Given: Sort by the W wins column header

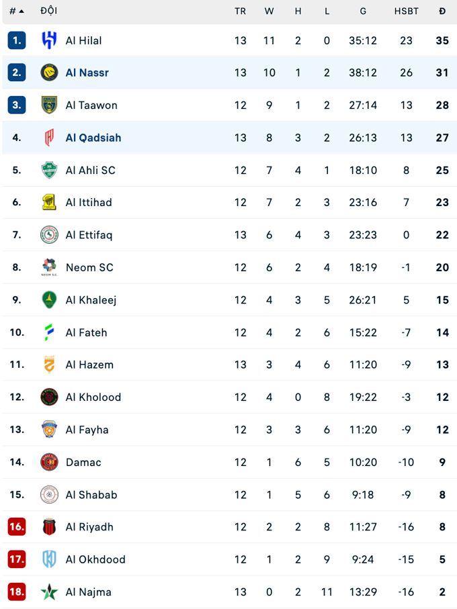Looking at the screenshot, I should click(x=269, y=11).
